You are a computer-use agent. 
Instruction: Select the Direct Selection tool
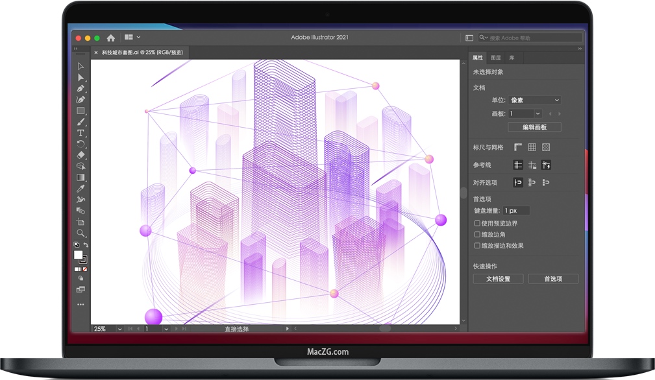(x=80, y=77)
